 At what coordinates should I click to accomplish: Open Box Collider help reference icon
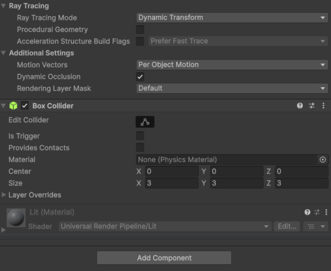300,105
